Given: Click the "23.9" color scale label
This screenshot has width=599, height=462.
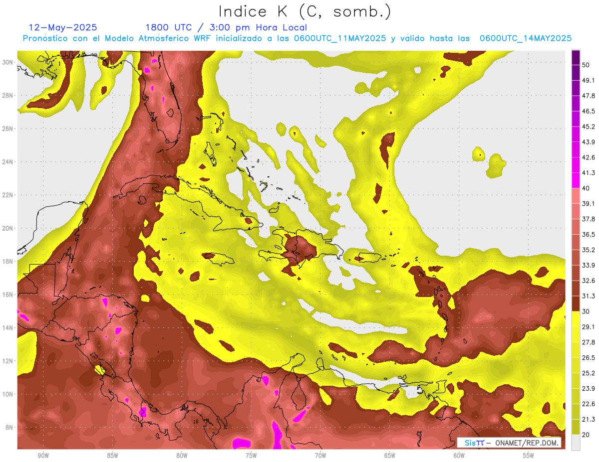Looking at the screenshot, I should 589,389.
